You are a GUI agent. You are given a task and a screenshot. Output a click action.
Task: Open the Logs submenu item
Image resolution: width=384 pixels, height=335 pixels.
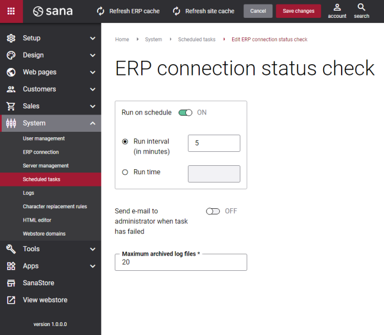(x=28, y=193)
